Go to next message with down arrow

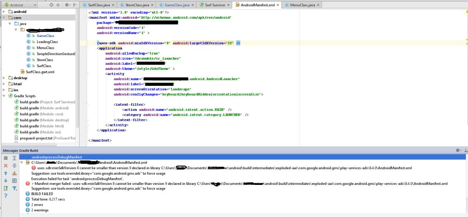[5, 181]
